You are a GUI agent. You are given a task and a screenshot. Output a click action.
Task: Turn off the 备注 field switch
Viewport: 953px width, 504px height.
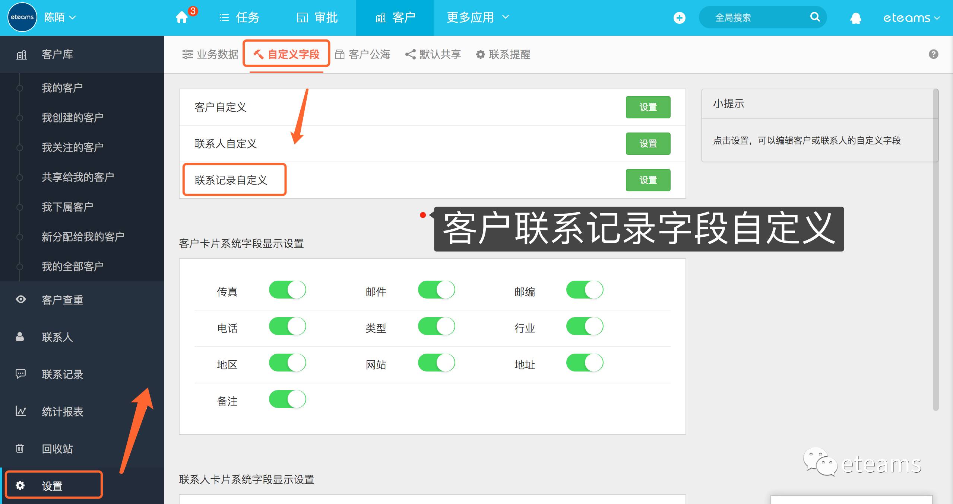coord(287,399)
